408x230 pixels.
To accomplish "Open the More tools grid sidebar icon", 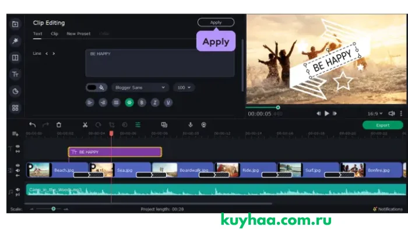I will tap(15, 108).
